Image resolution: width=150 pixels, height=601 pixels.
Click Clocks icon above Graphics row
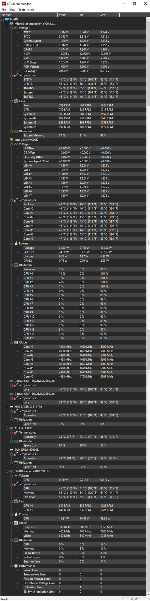tap(16, 523)
